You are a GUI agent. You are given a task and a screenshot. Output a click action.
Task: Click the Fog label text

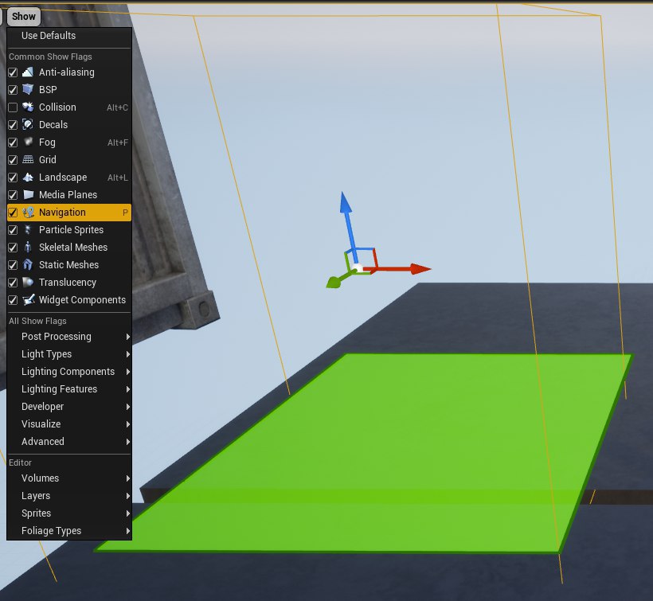coord(47,142)
